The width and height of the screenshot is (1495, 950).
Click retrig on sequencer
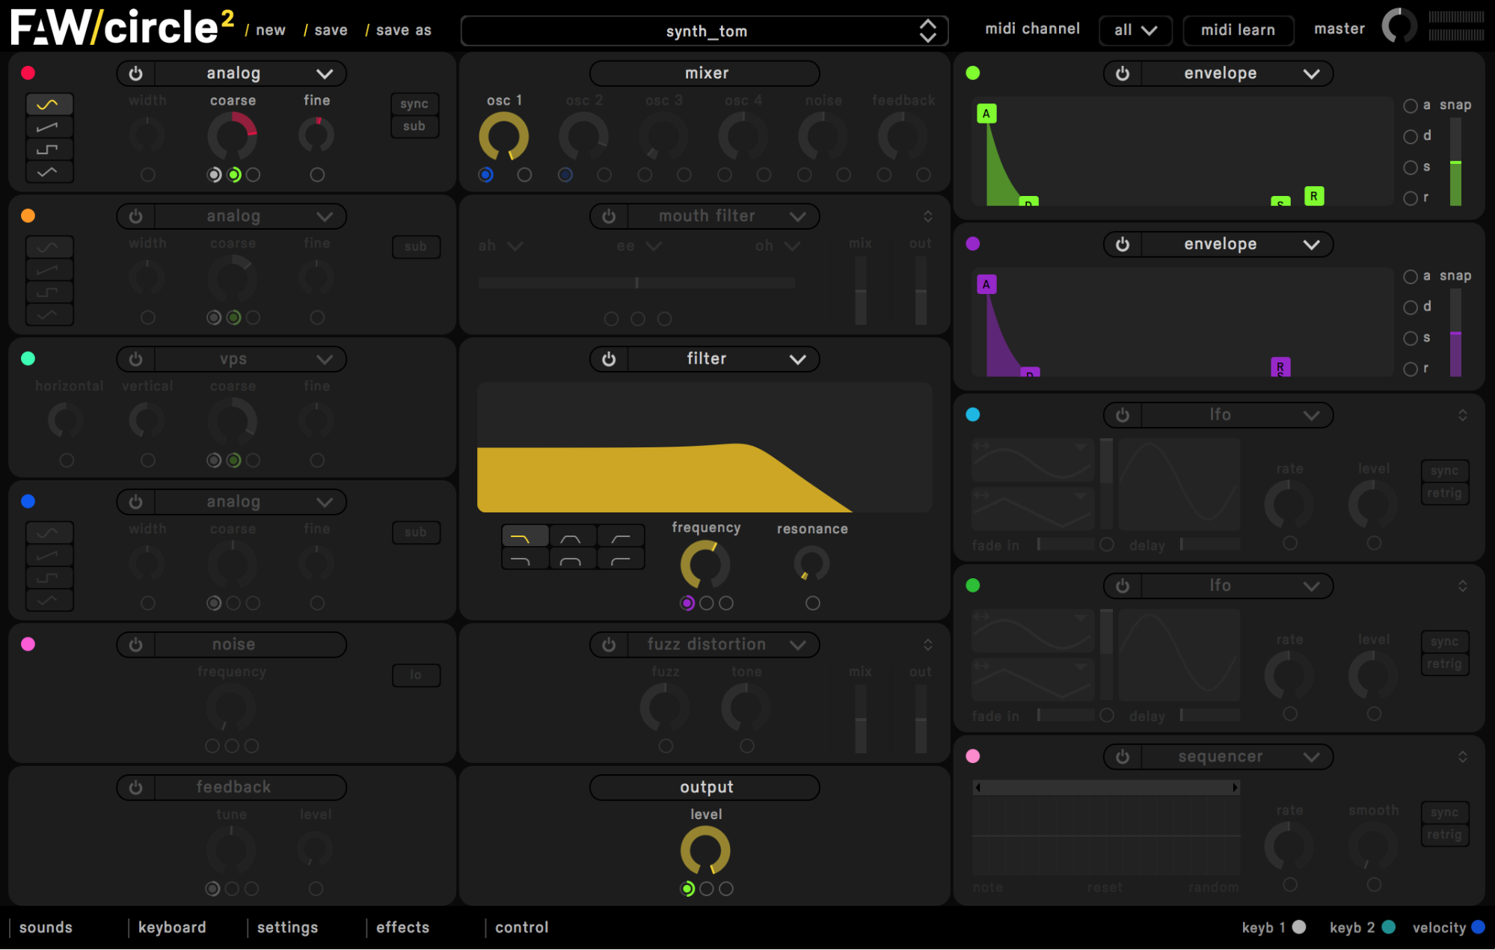coord(1445,835)
